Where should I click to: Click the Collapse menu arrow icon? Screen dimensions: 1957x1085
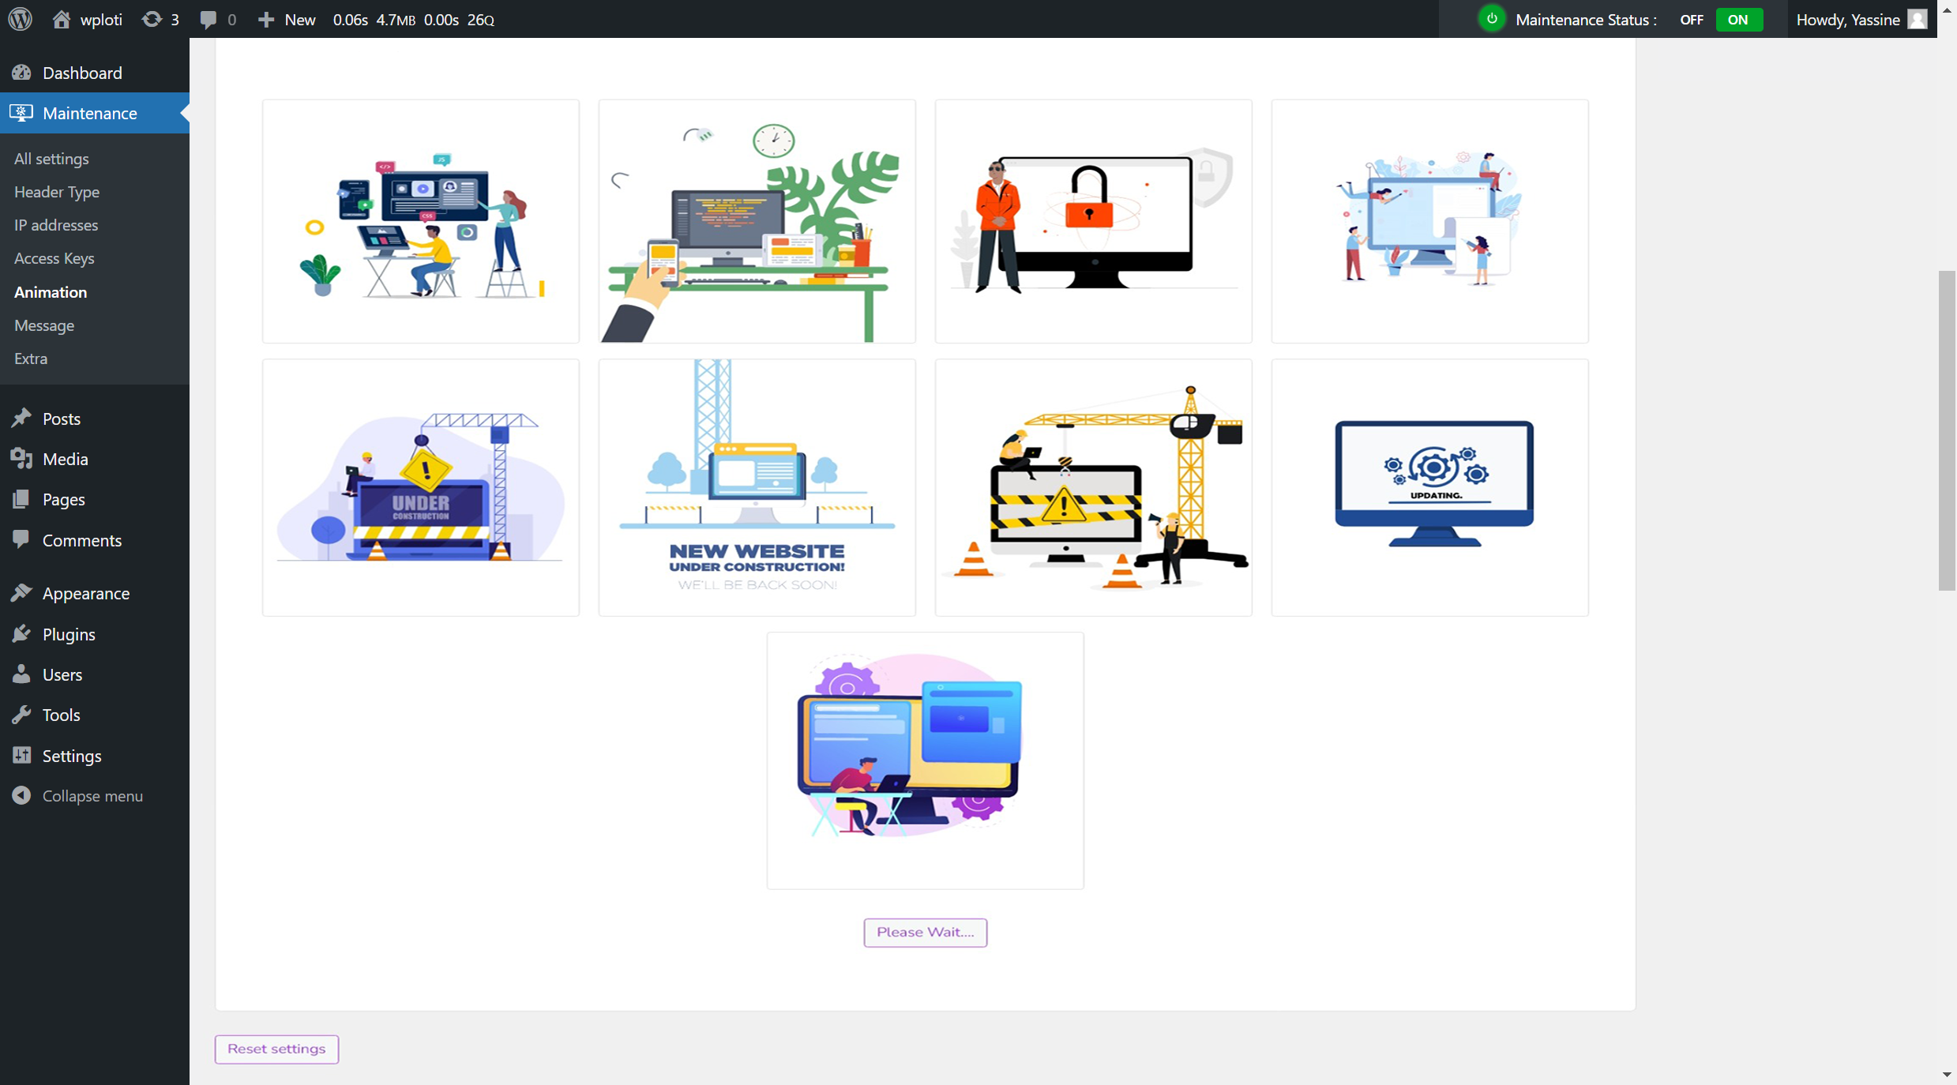click(x=21, y=795)
